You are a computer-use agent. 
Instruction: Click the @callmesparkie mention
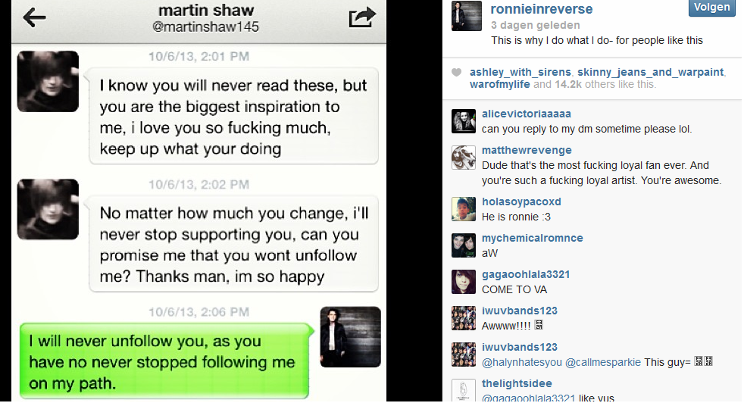tap(602, 362)
